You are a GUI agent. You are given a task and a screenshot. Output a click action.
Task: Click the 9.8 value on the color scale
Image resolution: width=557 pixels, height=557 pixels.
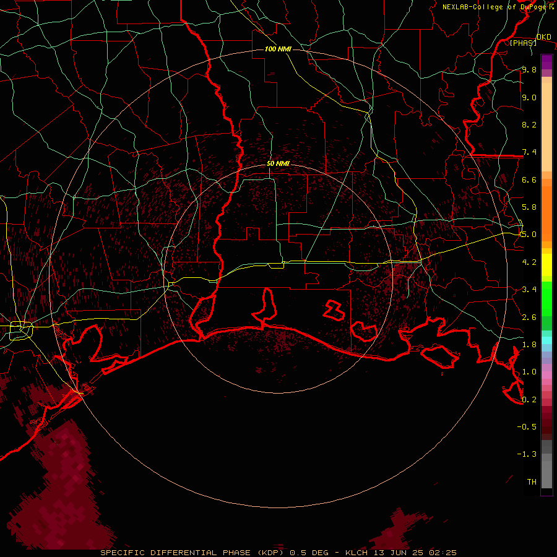click(529, 70)
